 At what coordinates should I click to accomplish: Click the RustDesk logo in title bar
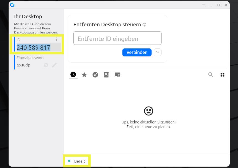click(12, 5)
